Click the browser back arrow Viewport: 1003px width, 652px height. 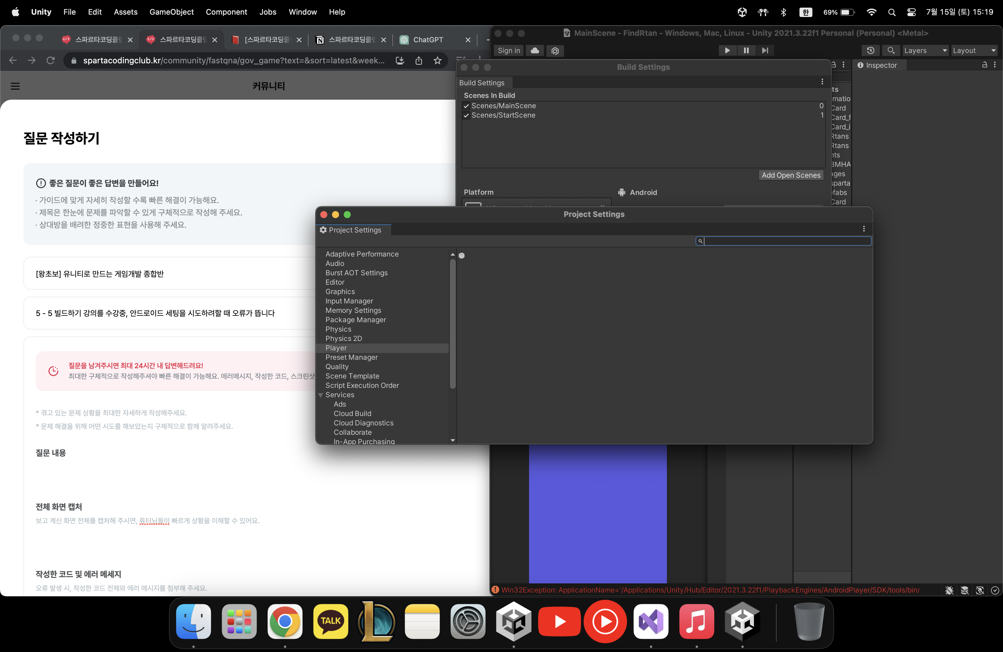point(13,61)
